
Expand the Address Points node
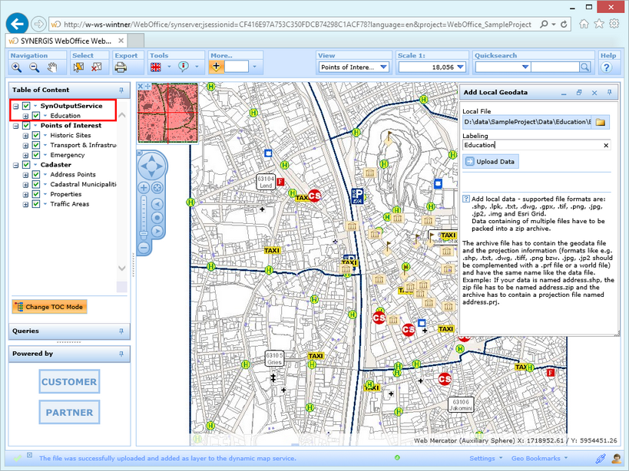pyautogui.click(x=26, y=174)
